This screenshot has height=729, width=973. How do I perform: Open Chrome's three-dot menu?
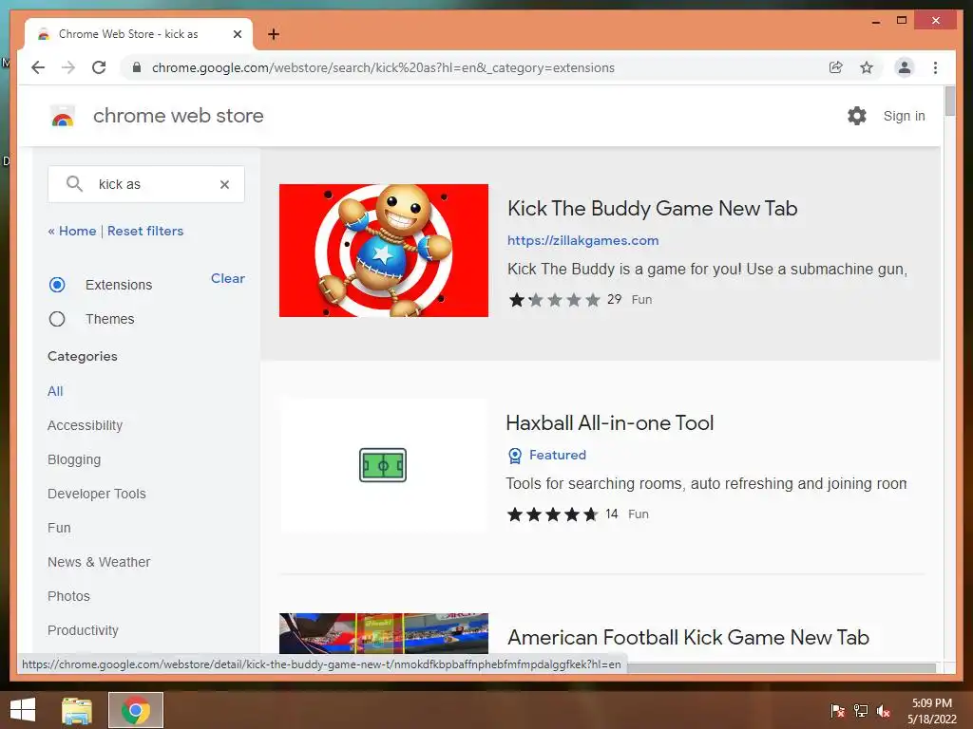935,67
